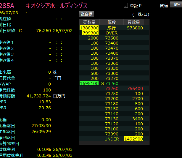Select the 73140 price row
This screenshot has width=182, height=158.
pos(114,114)
